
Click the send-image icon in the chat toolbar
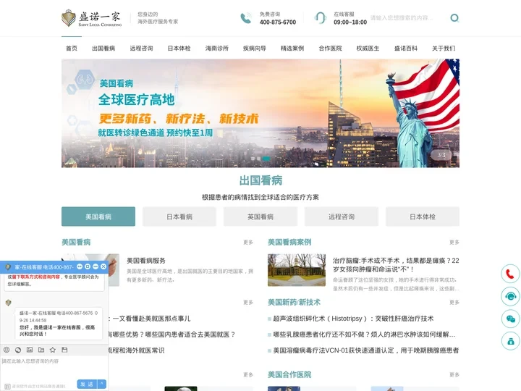pos(30,350)
